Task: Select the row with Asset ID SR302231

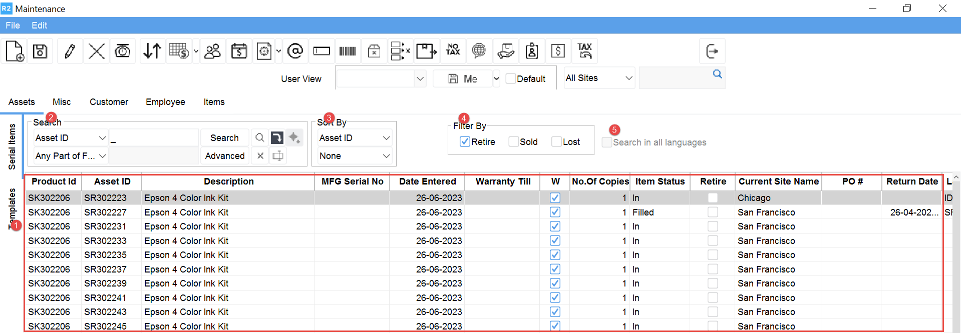Action: tap(105, 226)
